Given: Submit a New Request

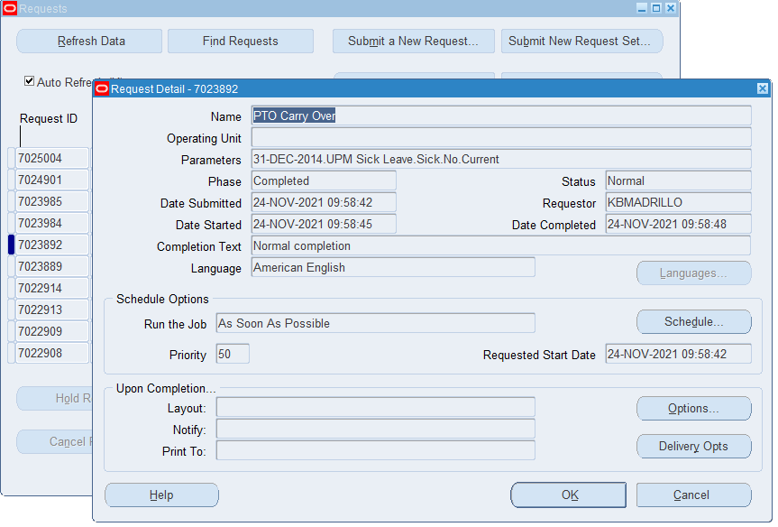Looking at the screenshot, I should [x=413, y=41].
